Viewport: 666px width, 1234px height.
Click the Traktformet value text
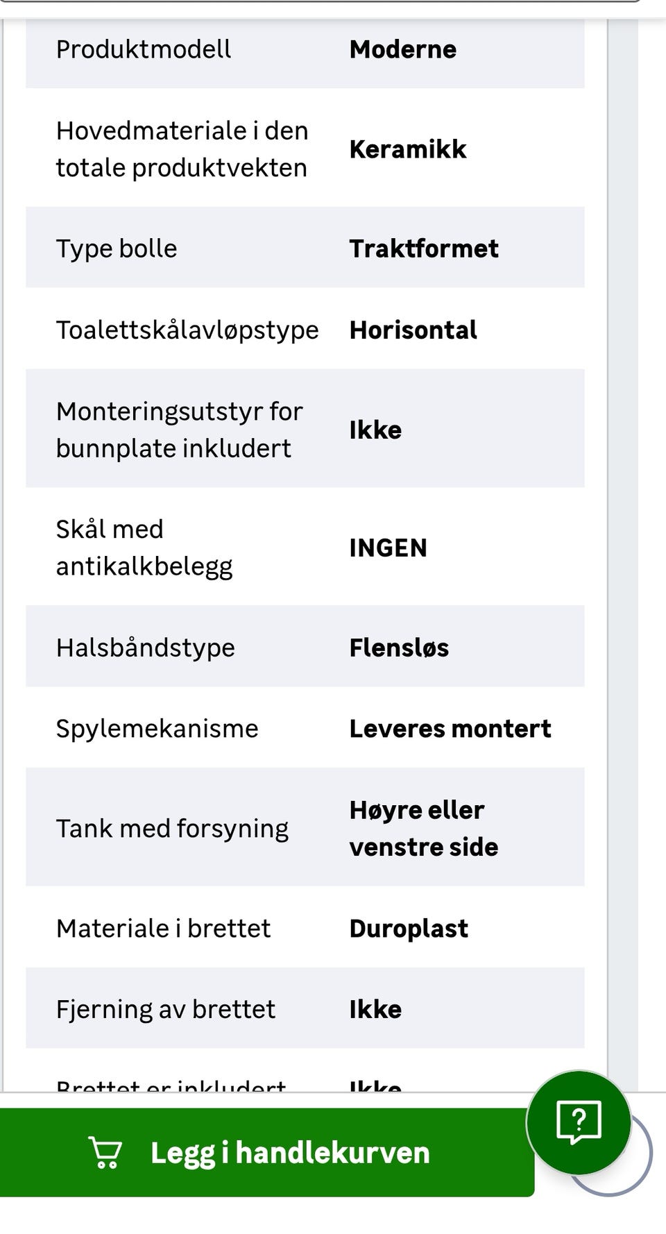[424, 248]
